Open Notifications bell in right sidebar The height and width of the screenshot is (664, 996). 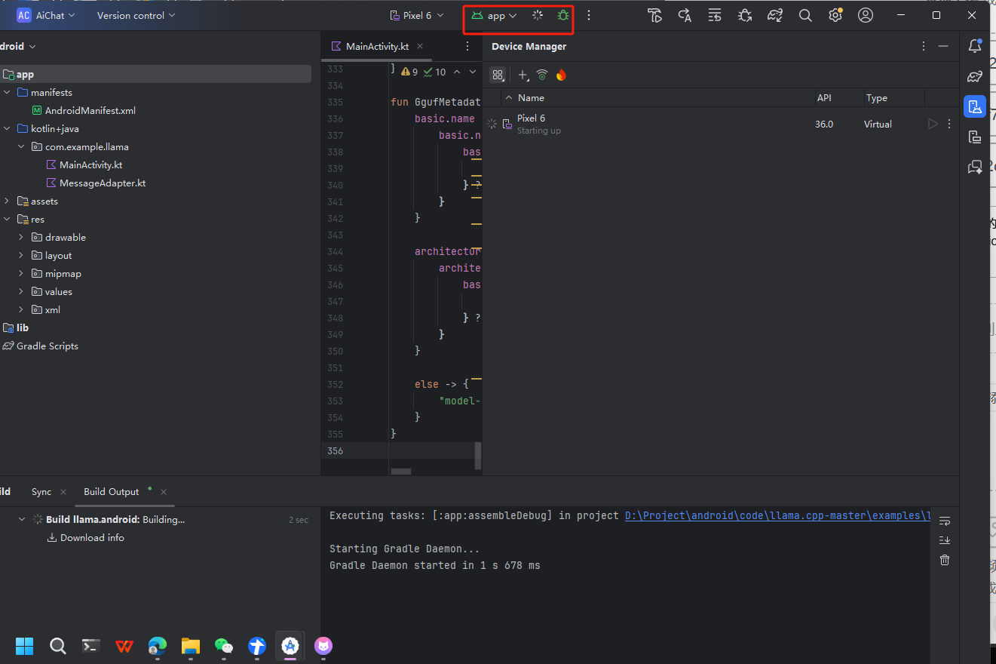click(975, 46)
